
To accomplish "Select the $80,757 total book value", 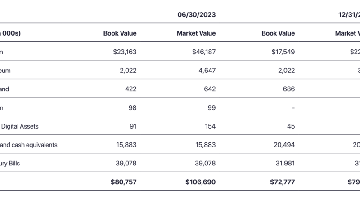I will pos(123,182).
